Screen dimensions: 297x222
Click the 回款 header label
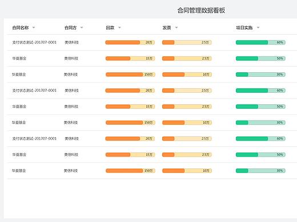point(110,28)
